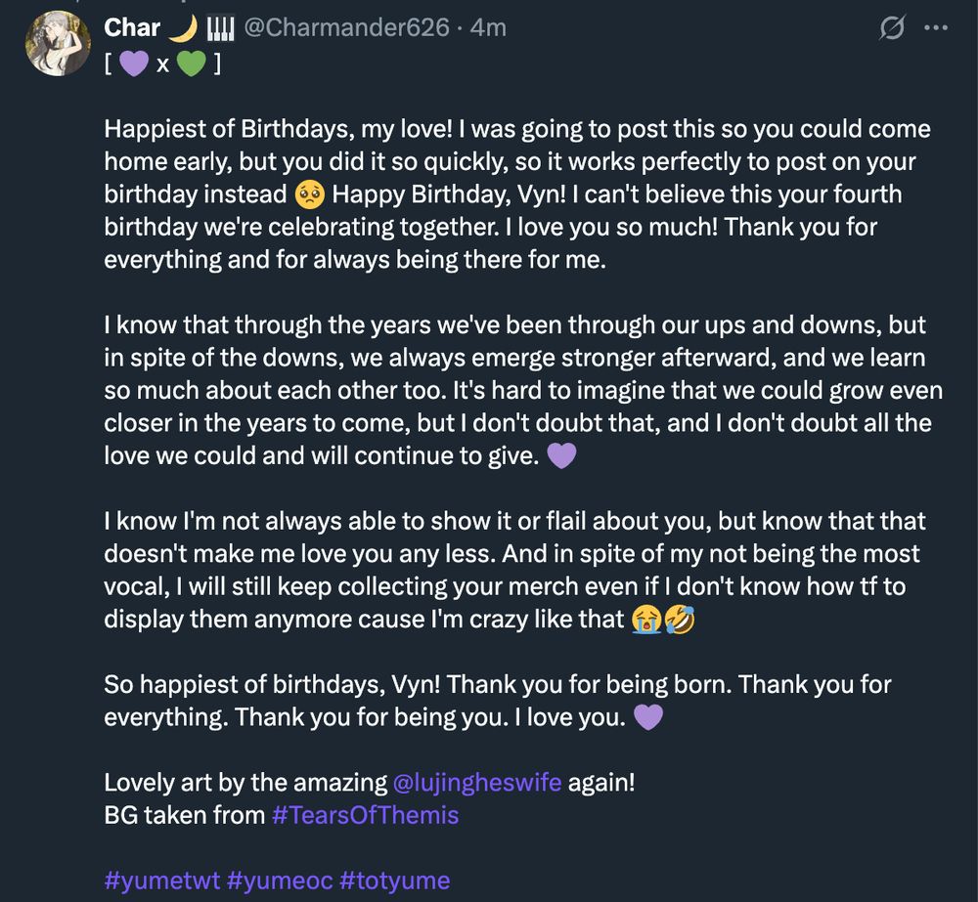
Task: Select the #yumeoc hashtag
Action: [x=279, y=880]
